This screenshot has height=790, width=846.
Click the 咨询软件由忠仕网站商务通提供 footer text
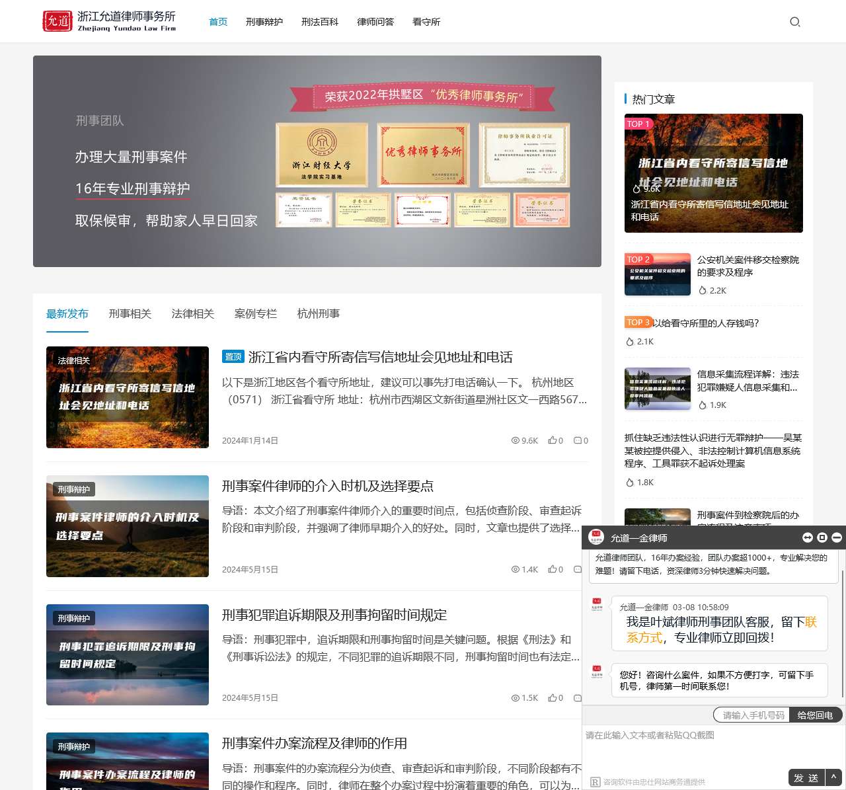click(x=654, y=782)
